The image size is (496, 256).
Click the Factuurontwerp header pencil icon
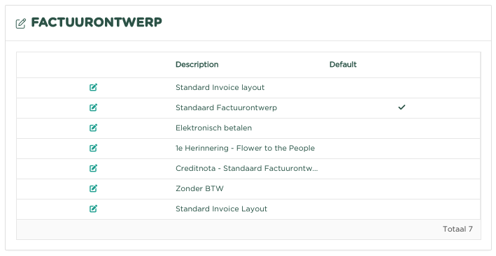(21, 24)
